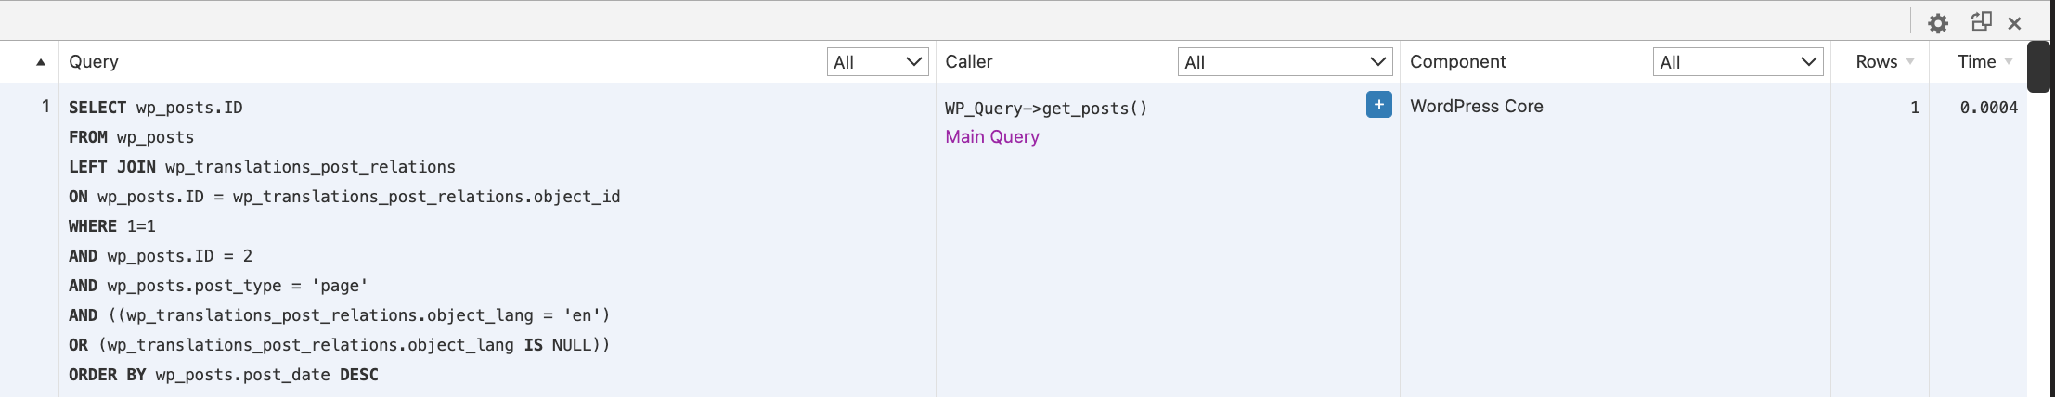Click the Component column header label
This screenshot has width=2055, height=397.
tap(1457, 61)
